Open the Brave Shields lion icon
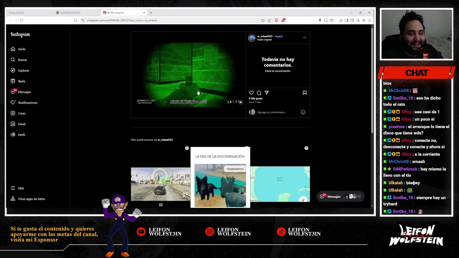Viewport: 459px width, 258px height. click(x=276, y=20)
